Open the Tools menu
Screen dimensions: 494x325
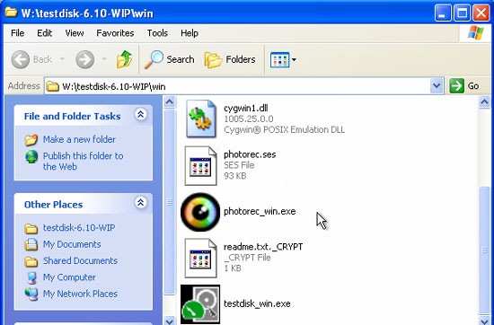[157, 33]
